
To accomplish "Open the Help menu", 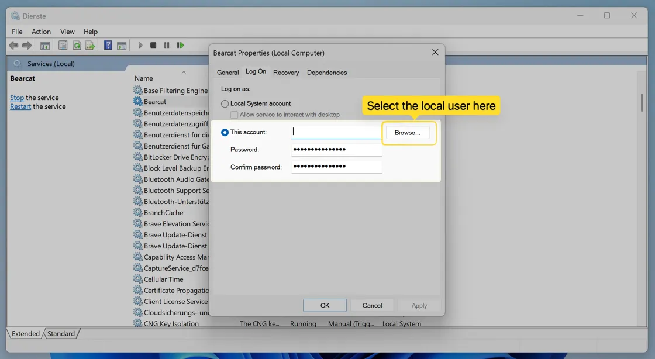I will point(90,32).
